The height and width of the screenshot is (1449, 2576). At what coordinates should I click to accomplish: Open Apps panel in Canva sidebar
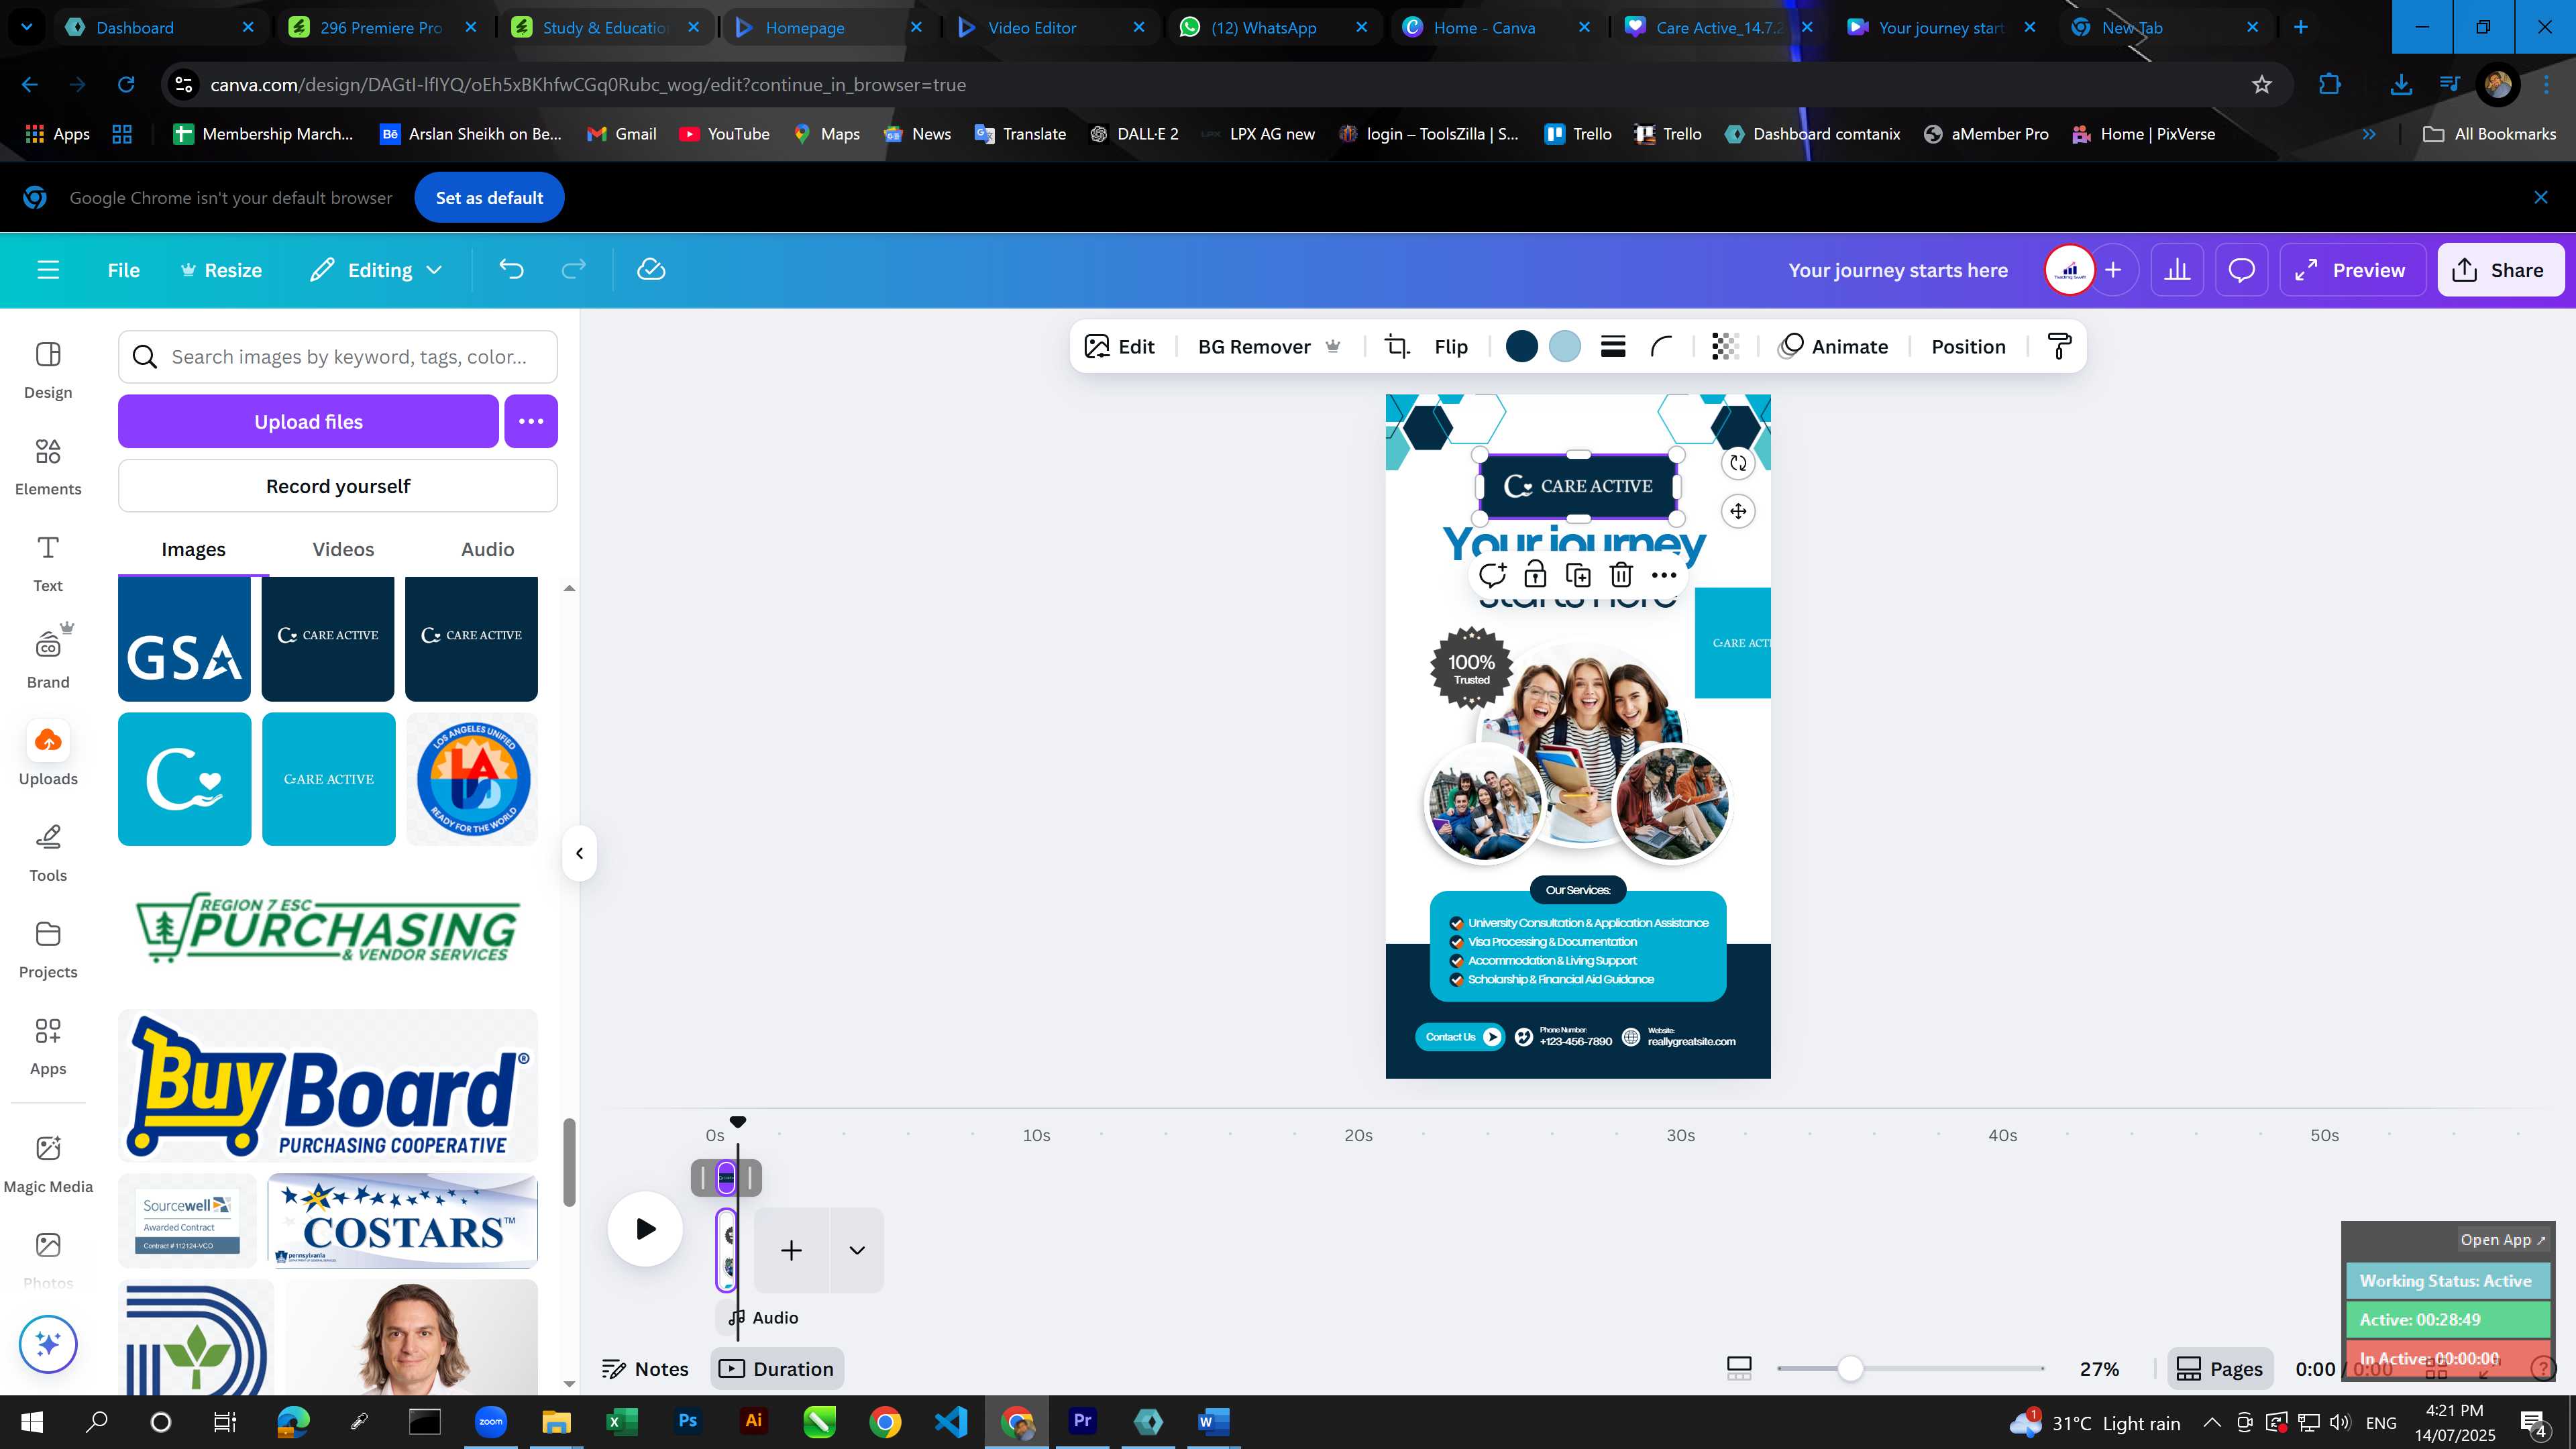point(48,1047)
